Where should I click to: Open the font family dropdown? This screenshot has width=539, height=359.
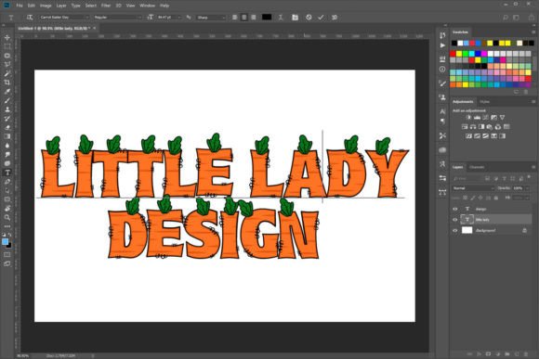coord(64,17)
